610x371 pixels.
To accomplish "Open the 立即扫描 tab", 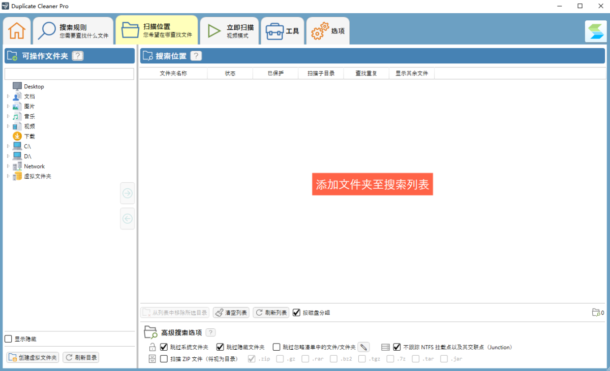I will point(230,31).
